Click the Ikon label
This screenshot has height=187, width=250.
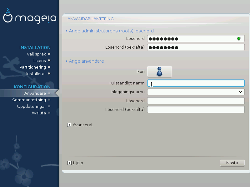point(140,72)
